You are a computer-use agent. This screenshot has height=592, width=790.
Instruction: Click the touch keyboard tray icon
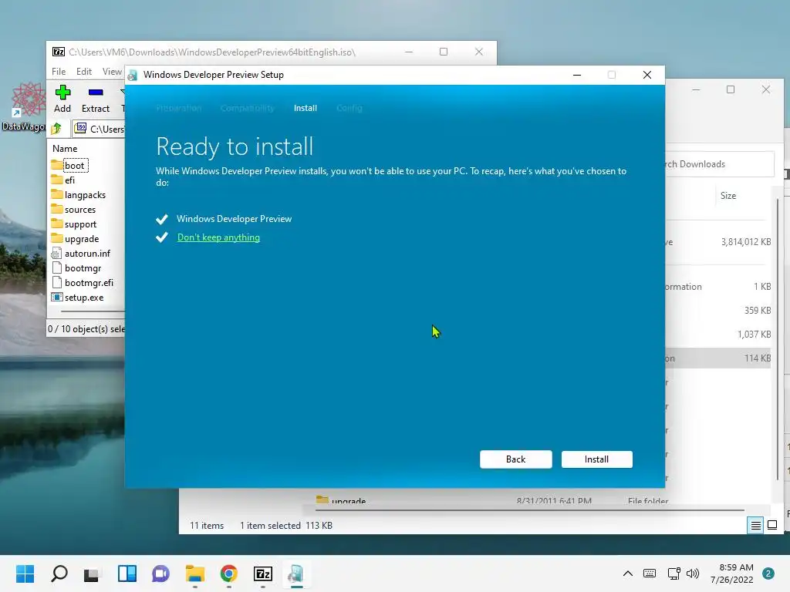coord(650,573)
